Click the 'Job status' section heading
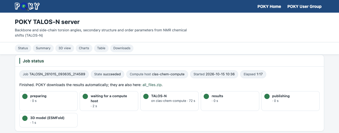339x133 pixels. (33, 61)
